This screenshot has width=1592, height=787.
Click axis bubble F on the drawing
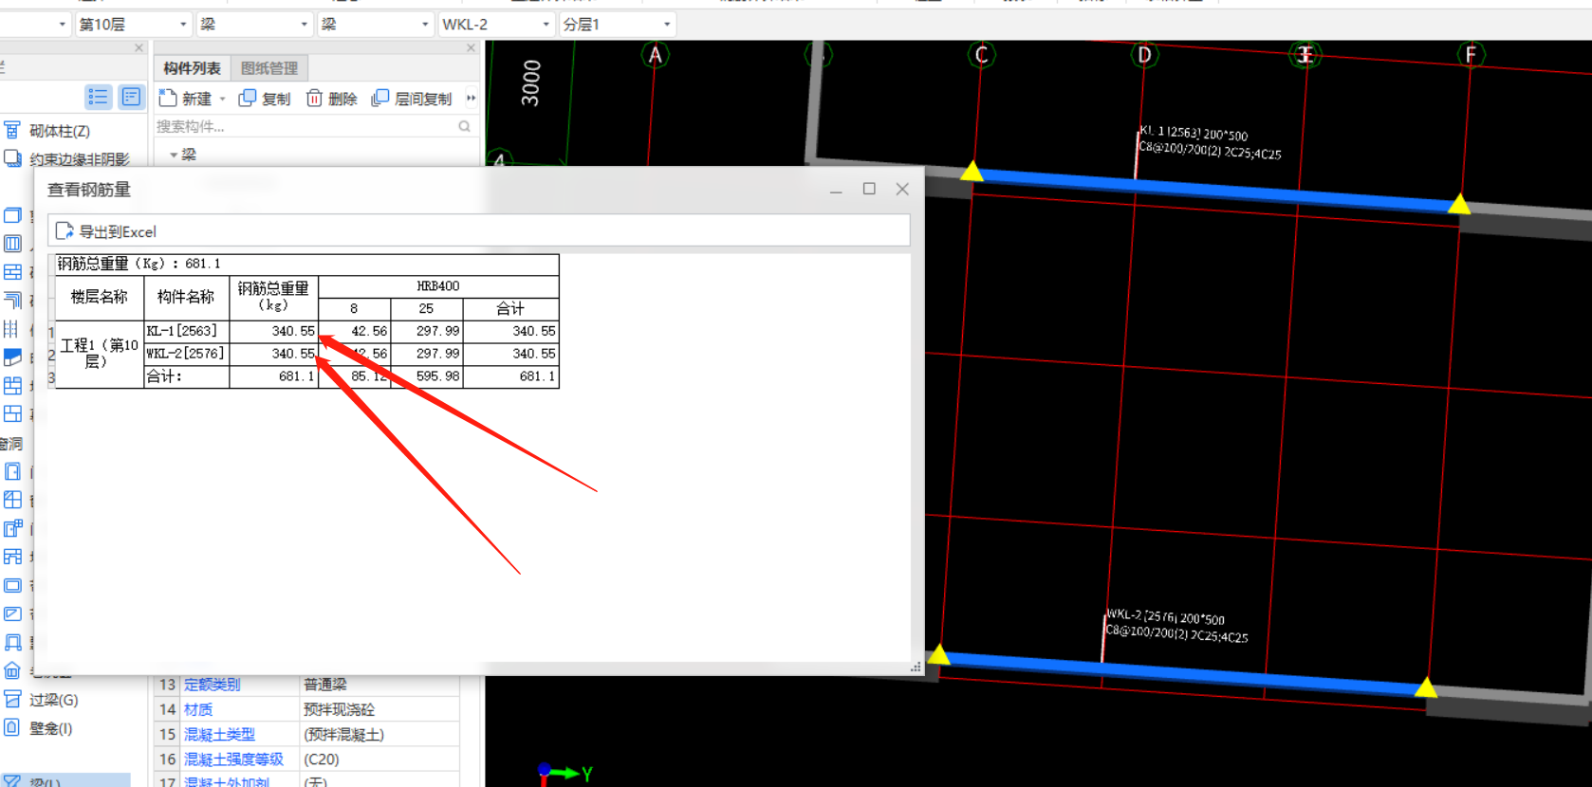click(1471, 55)
